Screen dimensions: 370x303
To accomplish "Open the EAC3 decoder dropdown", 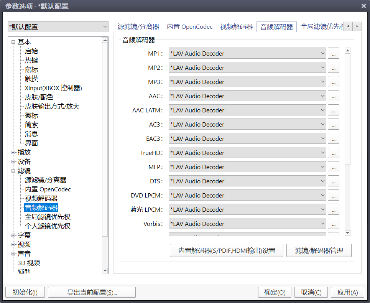I will [247, 139].
